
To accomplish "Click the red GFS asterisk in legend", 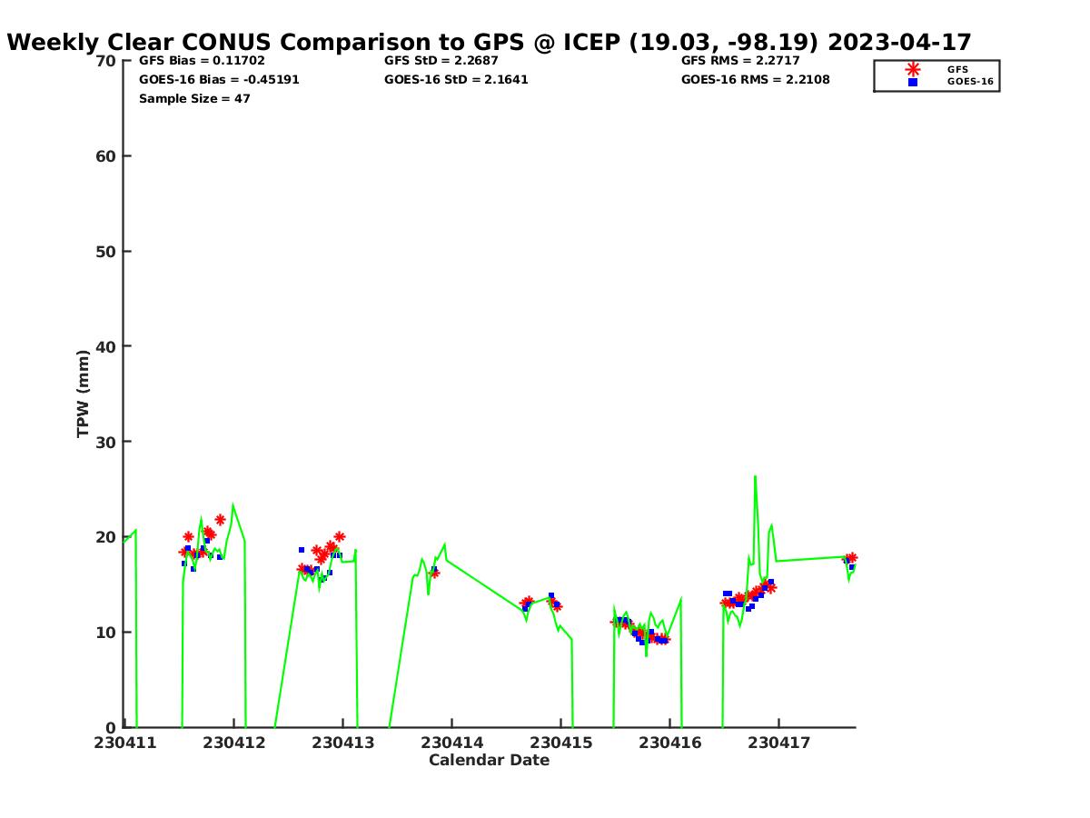I will 913,69.
